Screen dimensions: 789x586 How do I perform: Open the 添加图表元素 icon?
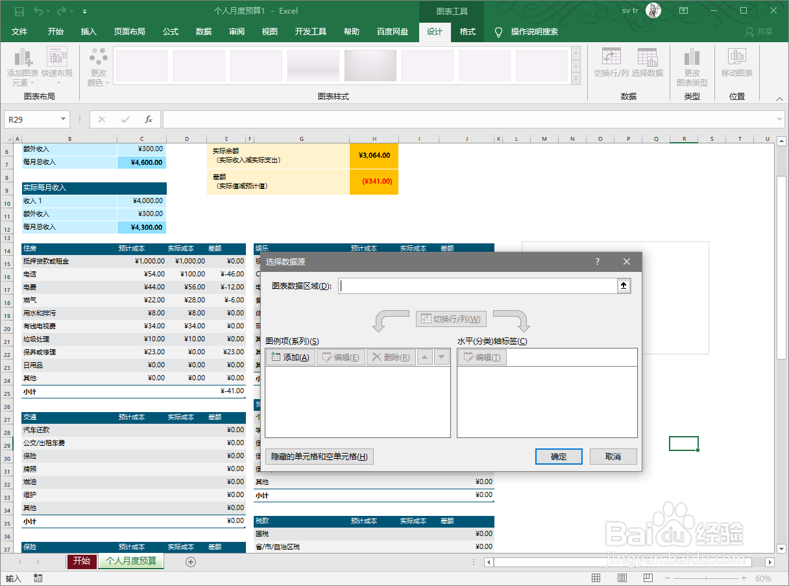[23, 65]
